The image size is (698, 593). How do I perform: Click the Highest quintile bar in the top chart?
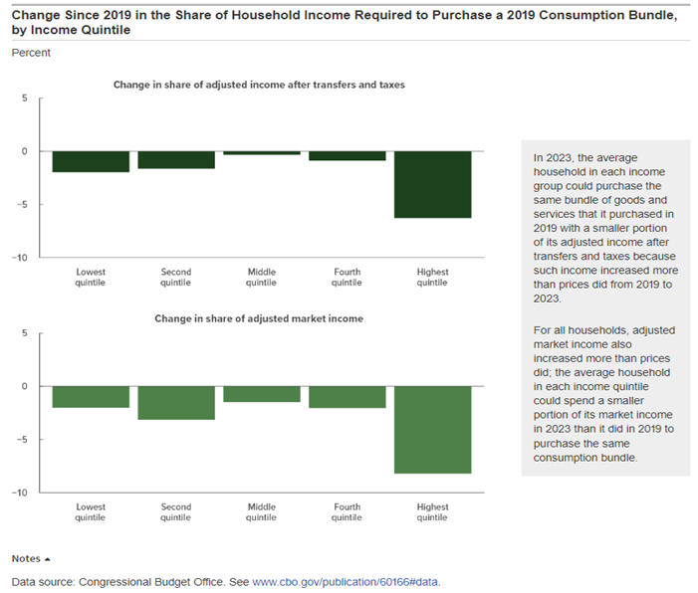click(x=432, y=184)
